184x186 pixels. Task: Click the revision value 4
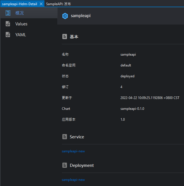[121, 87]
